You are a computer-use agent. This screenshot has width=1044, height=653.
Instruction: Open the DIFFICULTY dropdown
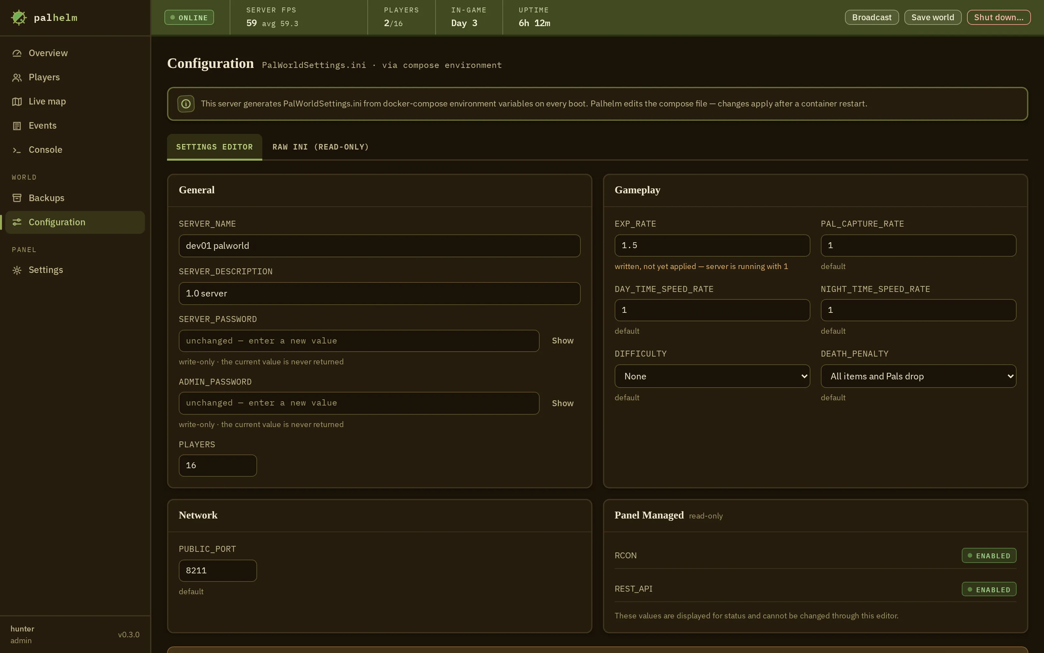712,376
